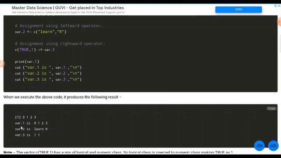This screenshot has width=281, height=158.
Task: Click the code line c(TRUE,1) -> var.3
Action: pos(35,50)
